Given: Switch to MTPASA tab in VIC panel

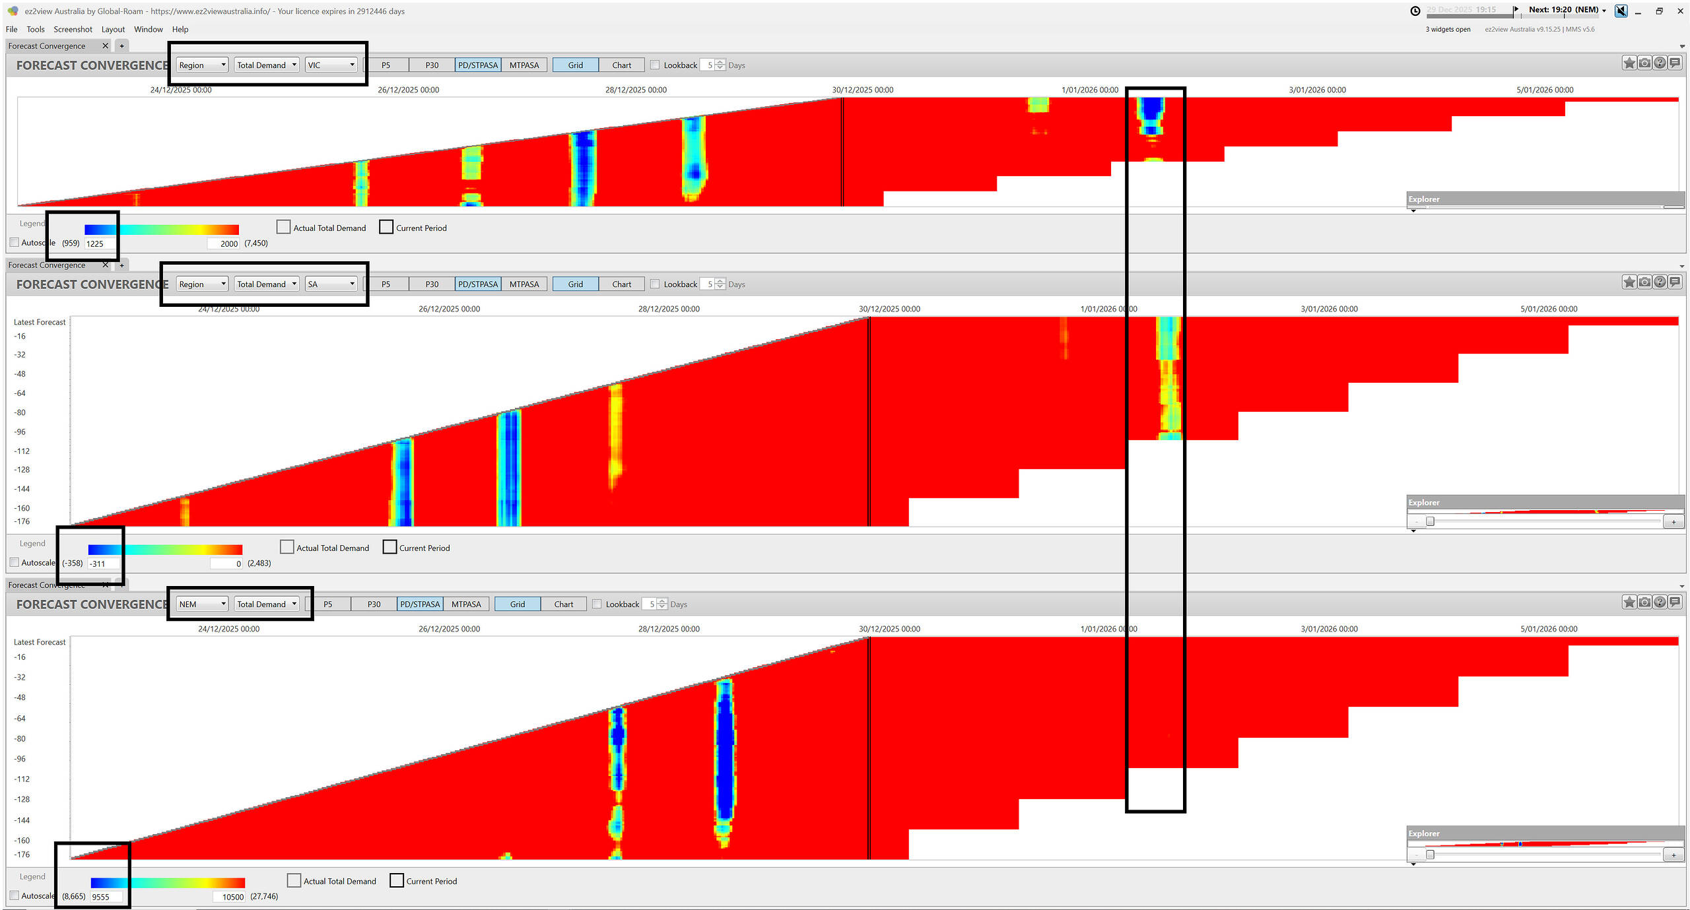Looking at the screenshot, I should pyautogui.click(x=524, y=65).
